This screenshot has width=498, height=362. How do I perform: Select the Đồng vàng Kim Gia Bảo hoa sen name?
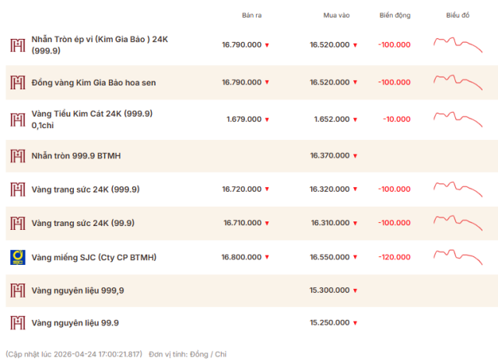(x=90, y=82)
